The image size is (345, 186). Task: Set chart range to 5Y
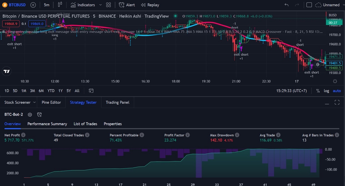(x=69, y=91)
